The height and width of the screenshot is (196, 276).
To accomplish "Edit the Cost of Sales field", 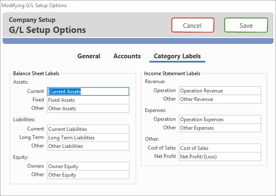I will 220,148.
